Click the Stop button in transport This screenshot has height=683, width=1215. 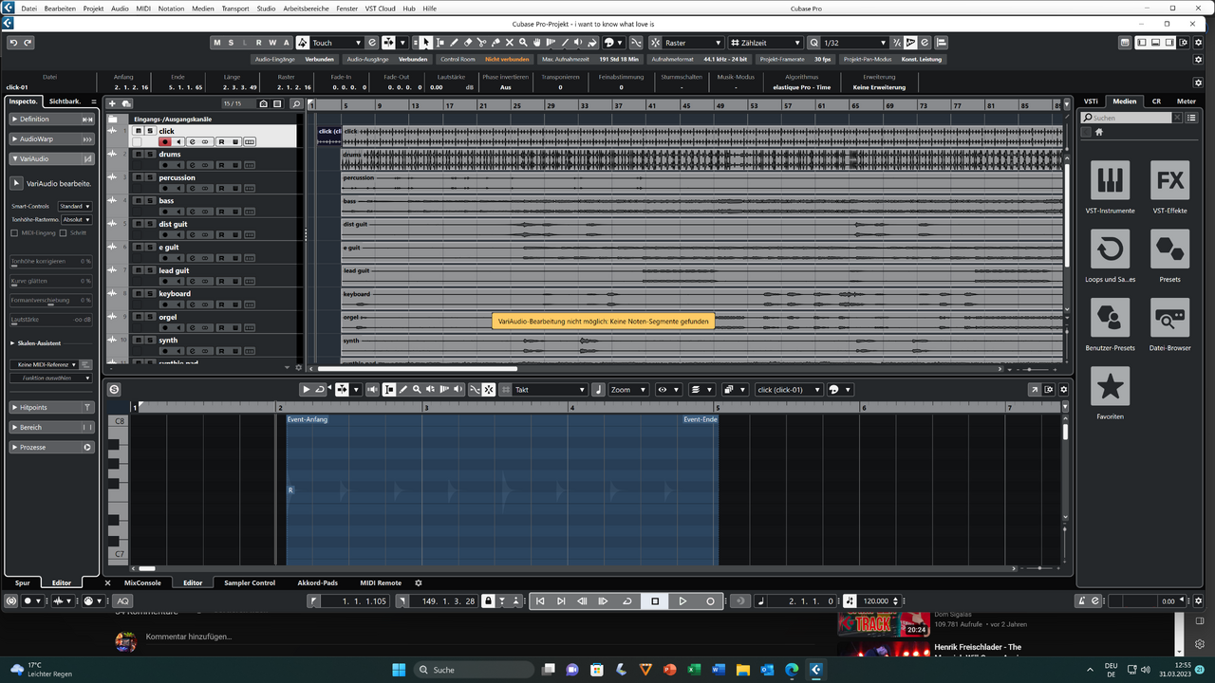[655, 600]
